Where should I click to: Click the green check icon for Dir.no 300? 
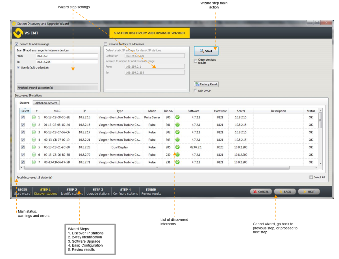[177, 117]
